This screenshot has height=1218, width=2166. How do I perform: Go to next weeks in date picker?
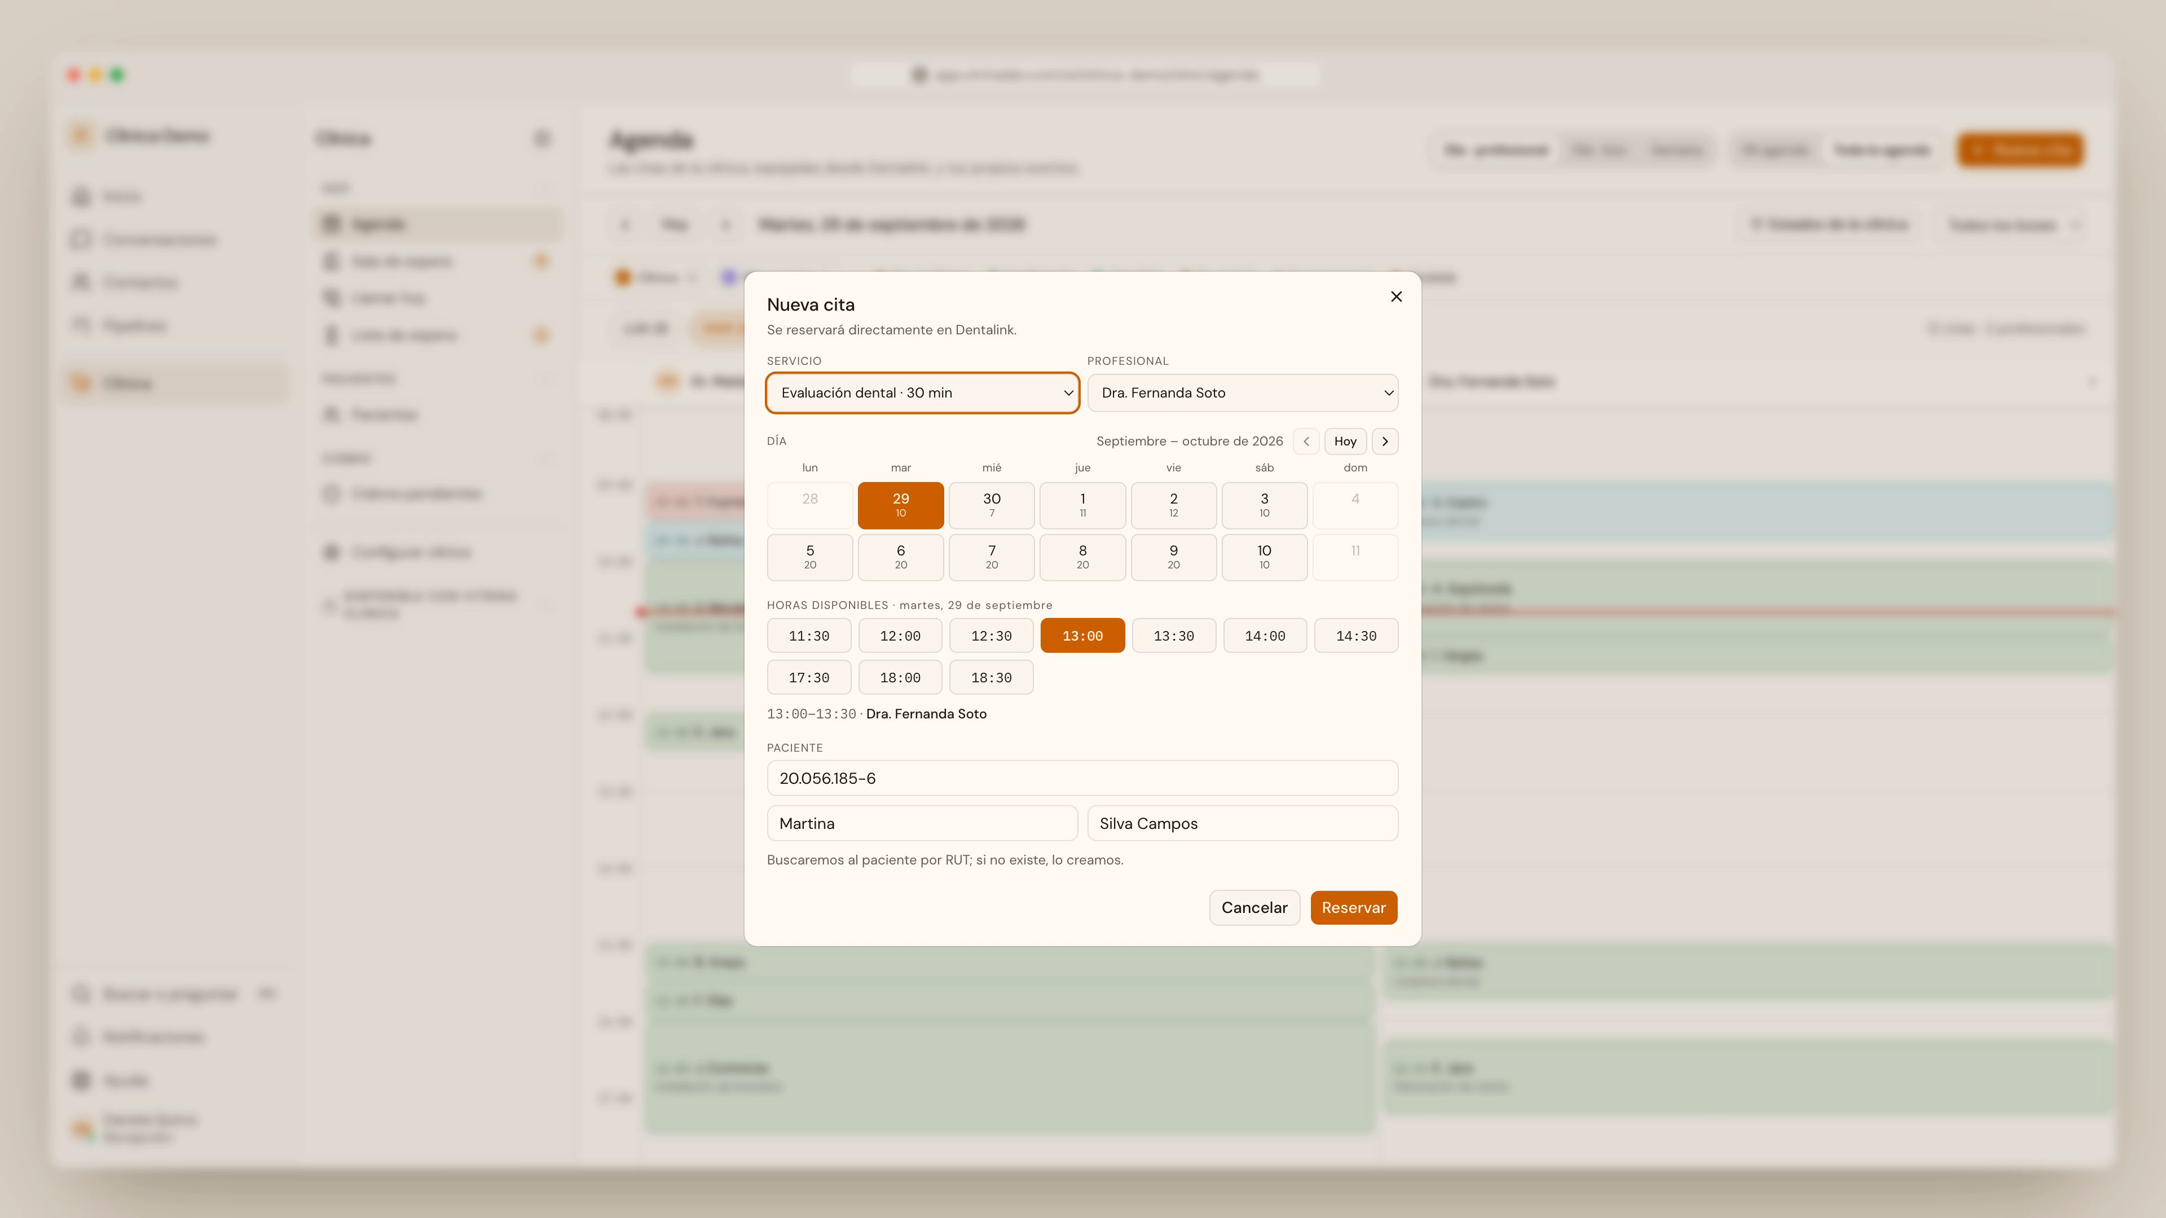(1385, 442)
